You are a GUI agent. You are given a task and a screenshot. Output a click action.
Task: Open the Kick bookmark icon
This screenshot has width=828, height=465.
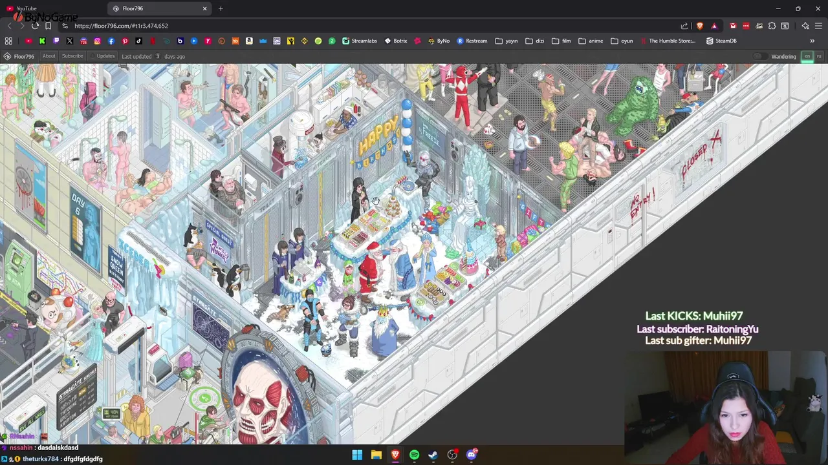tap(42, 41)
